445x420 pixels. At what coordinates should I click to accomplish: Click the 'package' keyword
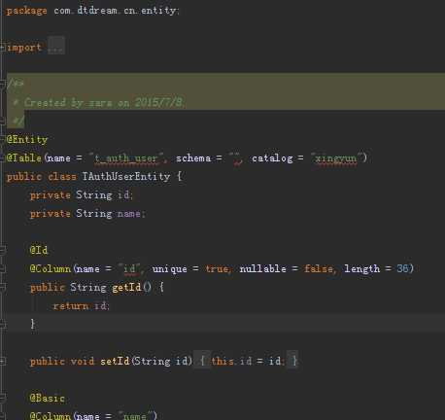27,11
